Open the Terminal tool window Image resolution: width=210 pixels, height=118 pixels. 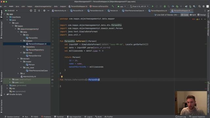click(59, 117)
